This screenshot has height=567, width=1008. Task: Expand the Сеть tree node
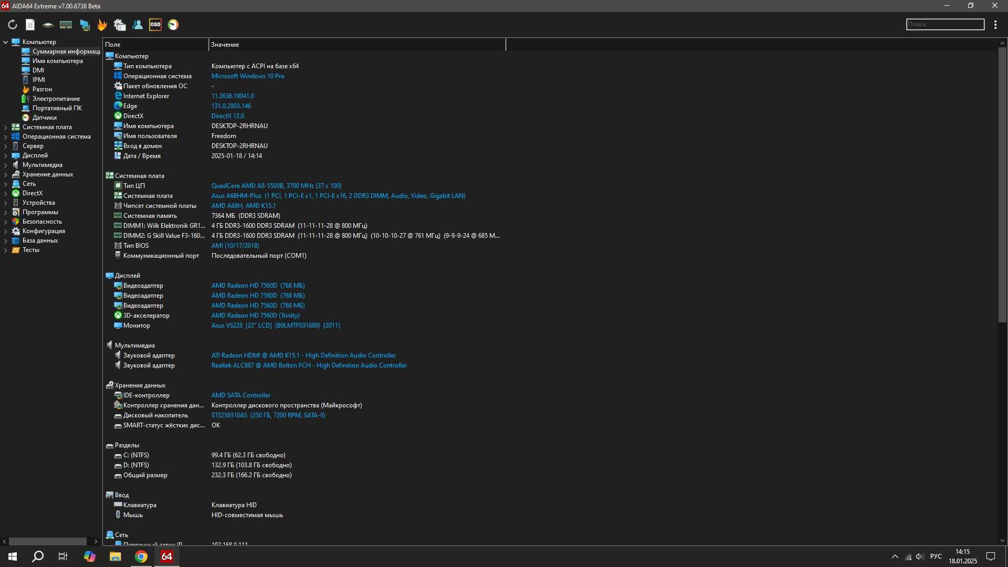point(5,184)
